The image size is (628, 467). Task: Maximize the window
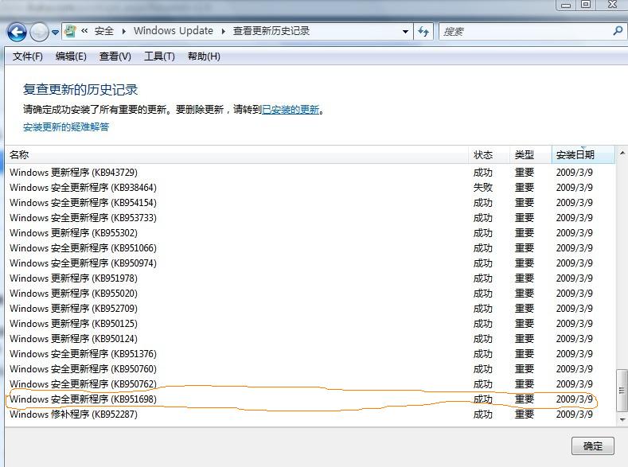click(x=586, y=5)
